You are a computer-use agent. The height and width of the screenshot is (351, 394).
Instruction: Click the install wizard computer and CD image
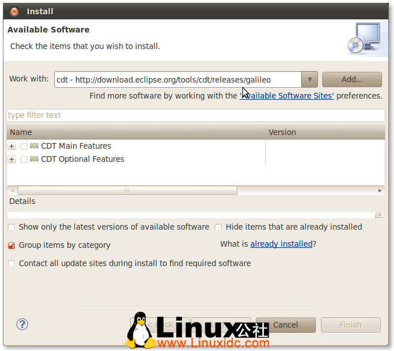click(365, 38)
